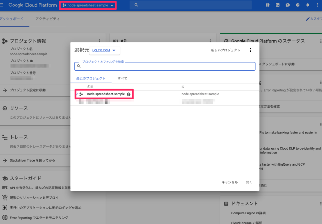Open the Google Cloud Platform ステータス overflow menu

pyautogui.click(x=320, y=41)
